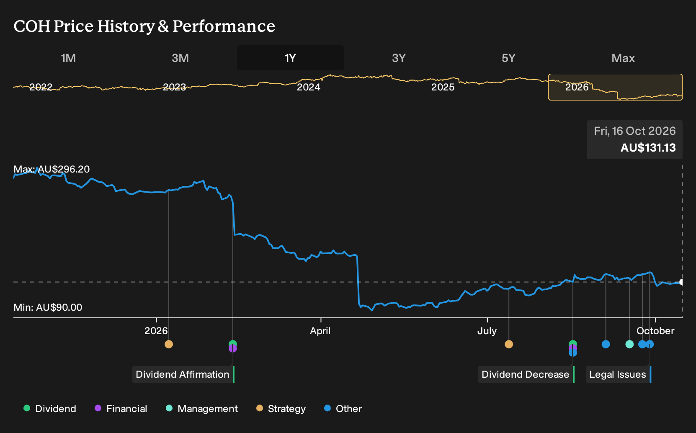Click the October axis label
The image size is (696, 433).
pos(655,331)
